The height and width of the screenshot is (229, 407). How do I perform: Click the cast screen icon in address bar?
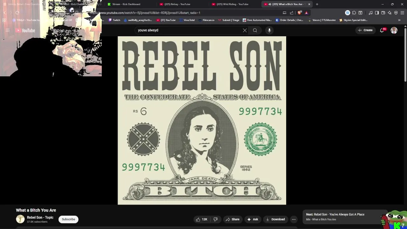(x=285, y=13)
